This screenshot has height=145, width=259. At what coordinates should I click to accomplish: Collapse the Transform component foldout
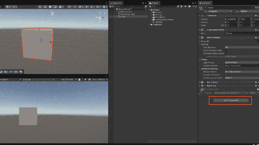(200, 16)
